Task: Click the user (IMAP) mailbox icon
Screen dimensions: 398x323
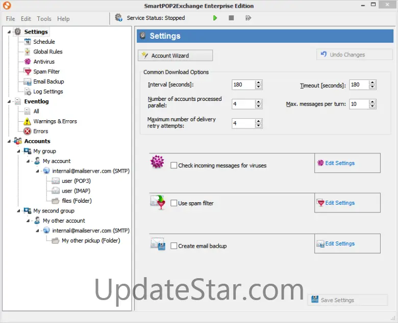Action: tap(56, 191)
